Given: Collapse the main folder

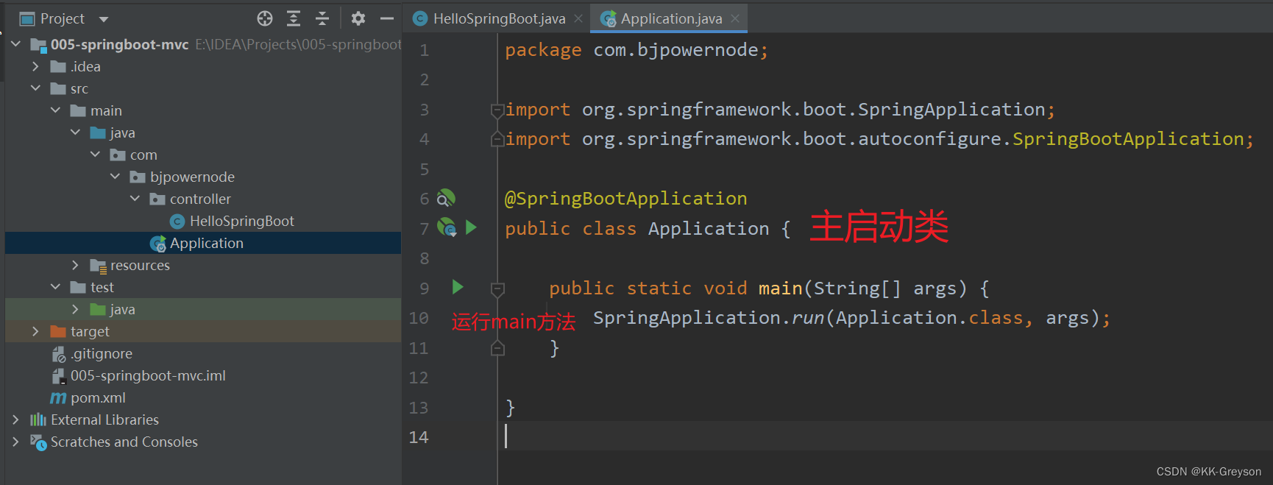Looking at the screenshot, I should [55, 110].
